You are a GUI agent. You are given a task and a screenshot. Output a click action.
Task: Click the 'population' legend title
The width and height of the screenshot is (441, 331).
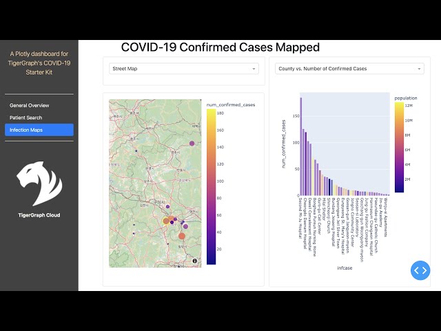[x=406, y=98]
